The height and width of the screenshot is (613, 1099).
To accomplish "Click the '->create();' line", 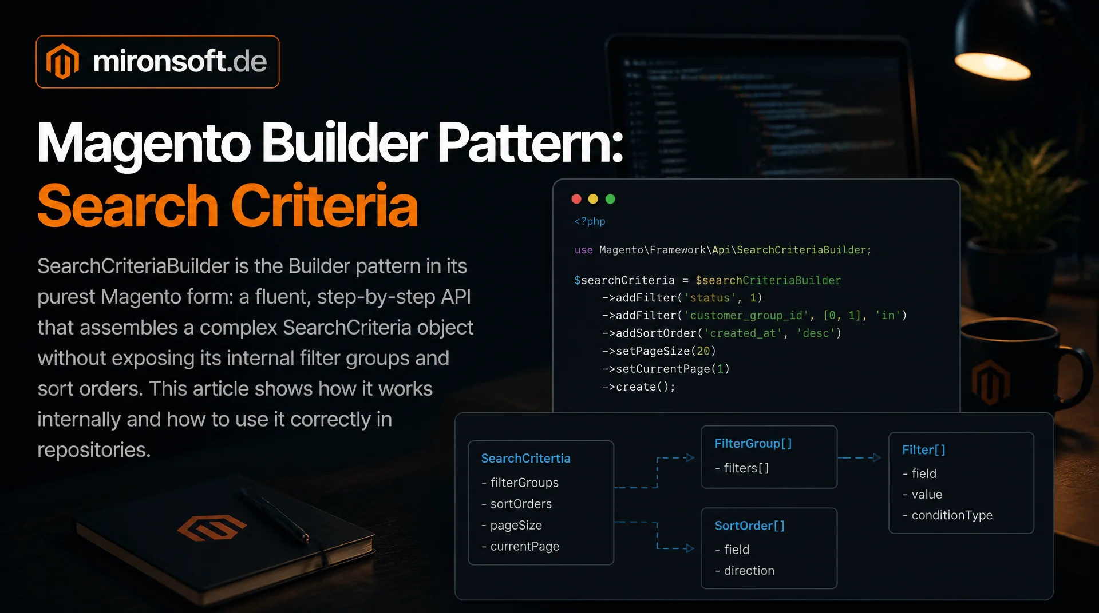I will (639, 387).
